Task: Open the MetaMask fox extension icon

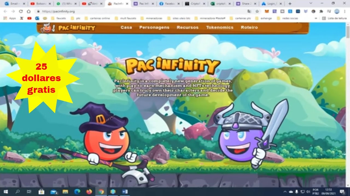Action: pyautogui.click(x=267, y=11)
